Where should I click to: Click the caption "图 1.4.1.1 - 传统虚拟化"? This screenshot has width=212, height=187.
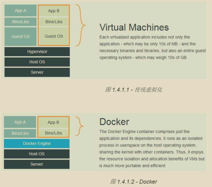(134, 90)
